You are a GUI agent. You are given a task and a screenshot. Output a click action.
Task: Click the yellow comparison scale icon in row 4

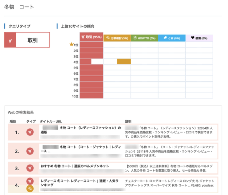click(x=30, y=189)
